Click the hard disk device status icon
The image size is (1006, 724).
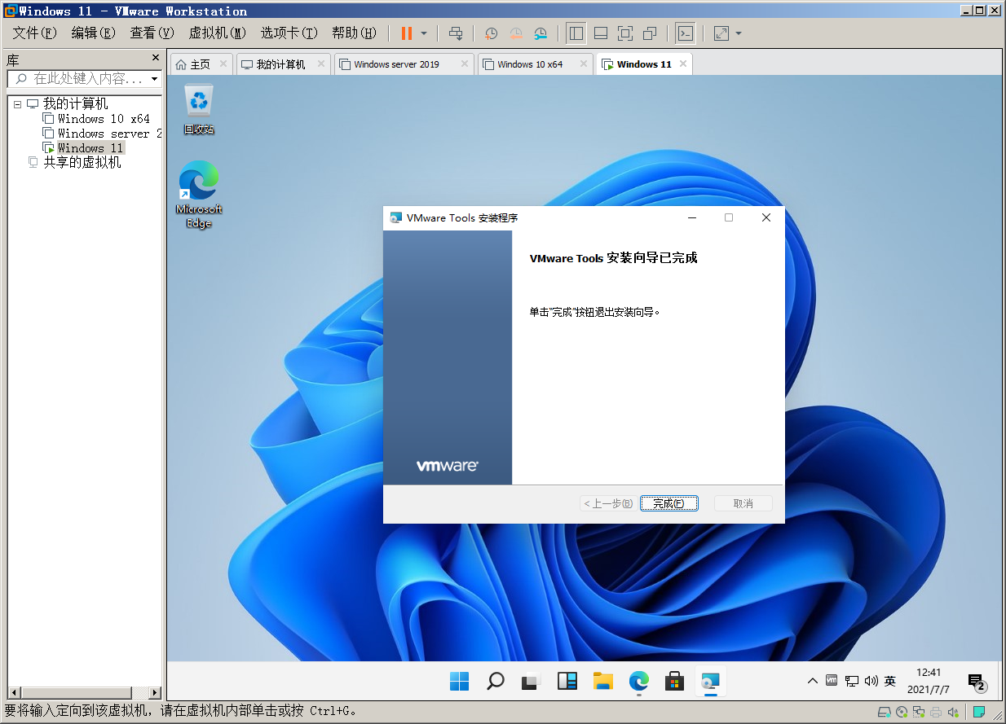tap(885, 712)
